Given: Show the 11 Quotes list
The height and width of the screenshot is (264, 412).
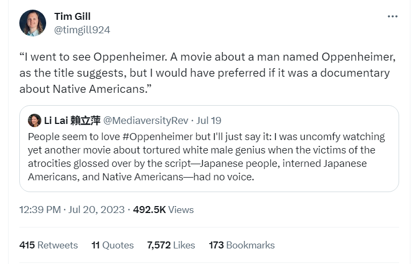Looking at the screenshot, I should click(113, 245).
